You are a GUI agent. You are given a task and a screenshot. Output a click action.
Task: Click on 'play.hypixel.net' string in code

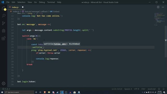47,50
